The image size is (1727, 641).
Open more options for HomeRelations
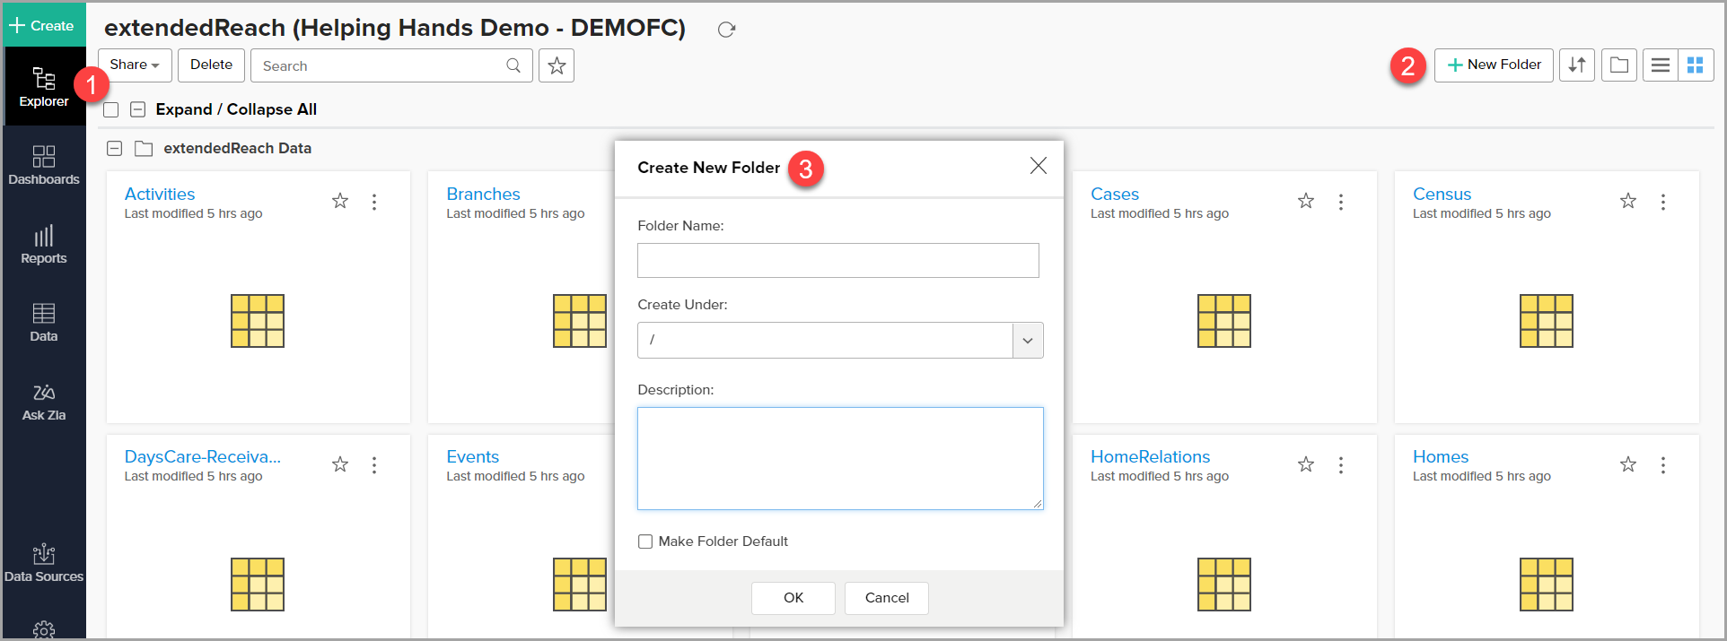pyautogui.click(x=1341, y=464)
